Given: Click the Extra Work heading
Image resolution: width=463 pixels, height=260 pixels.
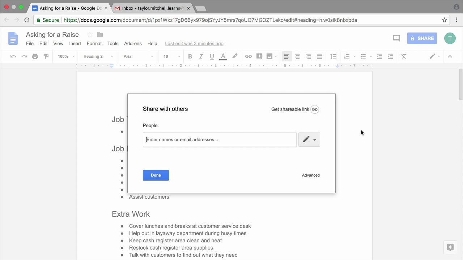Looking at the screenshot, I should click(131, 214).
